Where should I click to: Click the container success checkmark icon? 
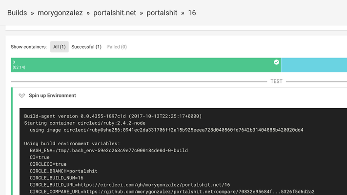tap(276, 62)
